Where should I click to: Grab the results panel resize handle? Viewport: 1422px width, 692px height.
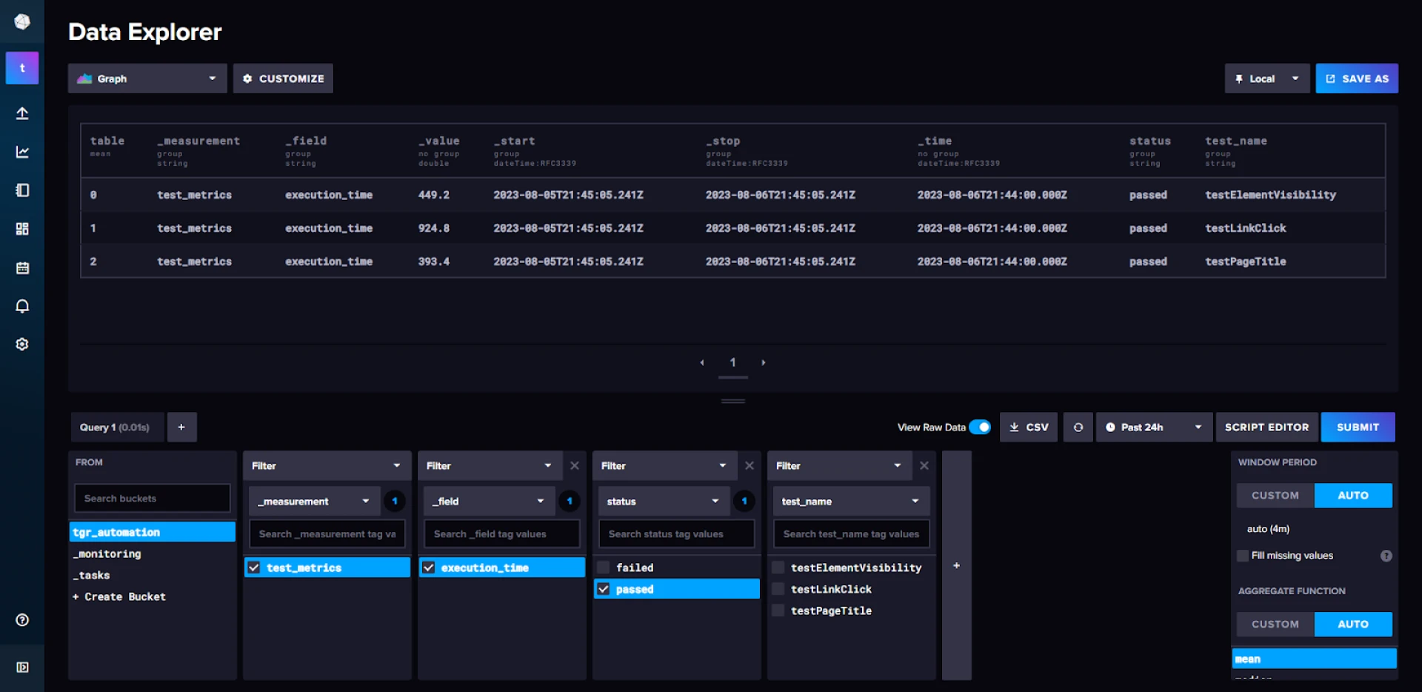733,401
